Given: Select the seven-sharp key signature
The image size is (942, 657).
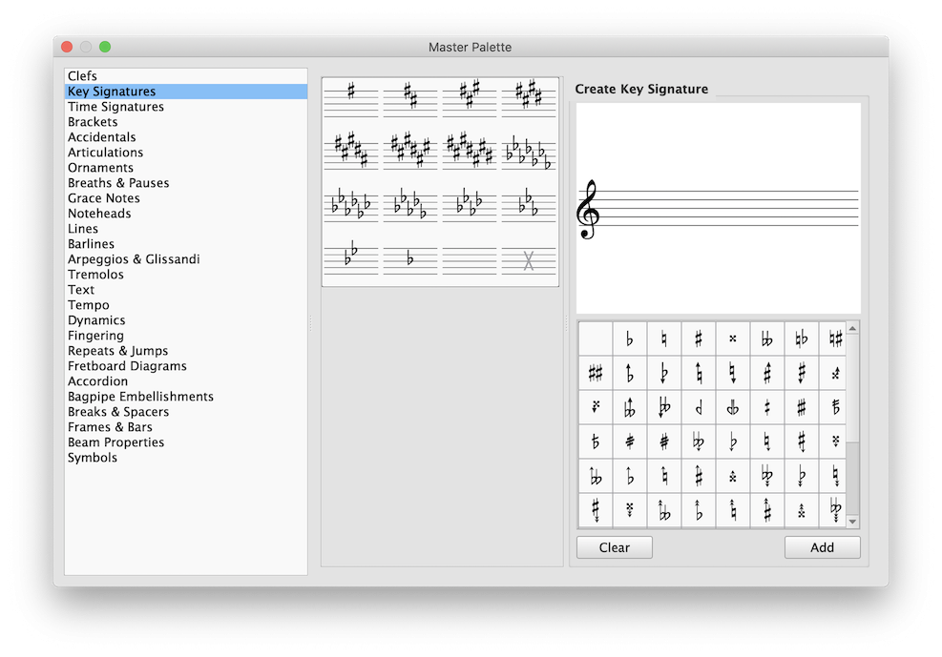Looking at the screenshot, I should tap(469, 151).
